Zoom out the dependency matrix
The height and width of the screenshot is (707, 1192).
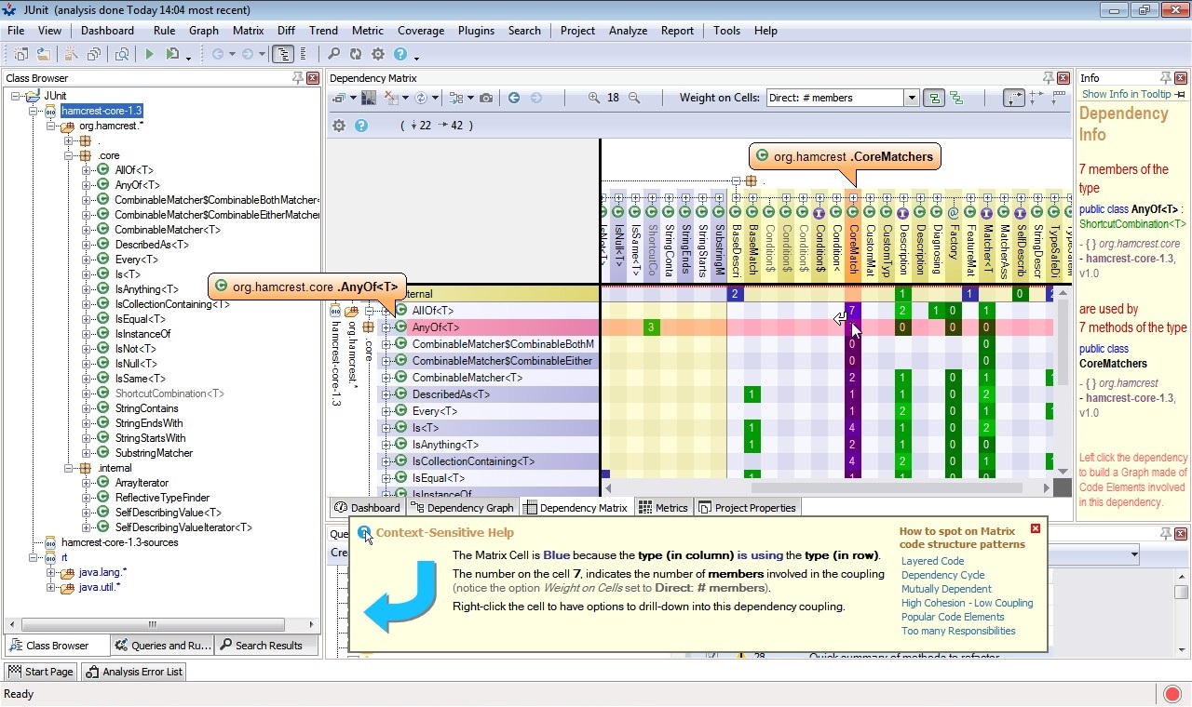click(634, 98)
